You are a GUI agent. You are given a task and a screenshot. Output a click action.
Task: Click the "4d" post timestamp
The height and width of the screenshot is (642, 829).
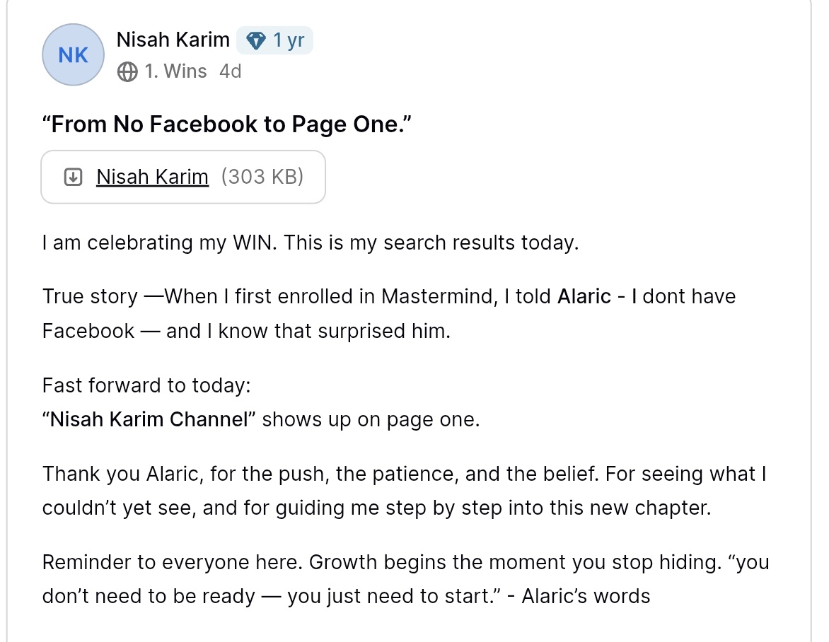[x=231, y=71]
